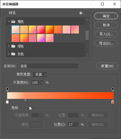Click the 新建(W) button
The image size is (121, 139).
tap(107, 66)
